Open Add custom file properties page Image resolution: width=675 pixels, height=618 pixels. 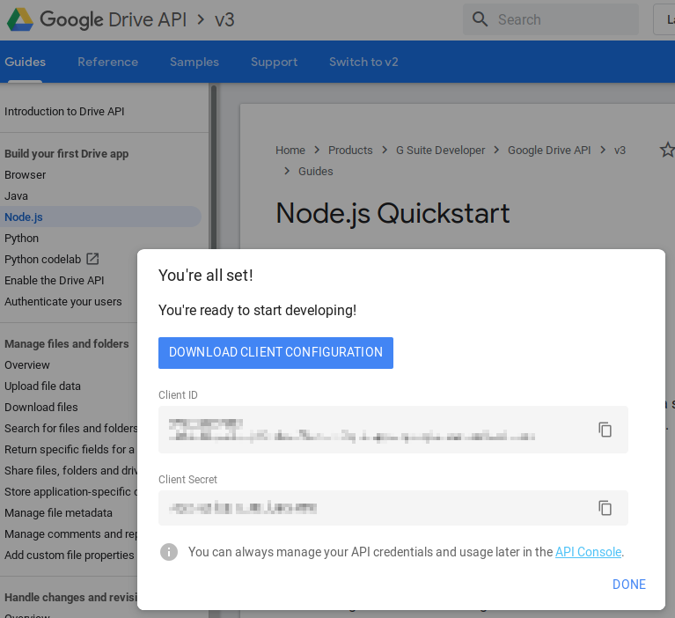coord(70,555)
